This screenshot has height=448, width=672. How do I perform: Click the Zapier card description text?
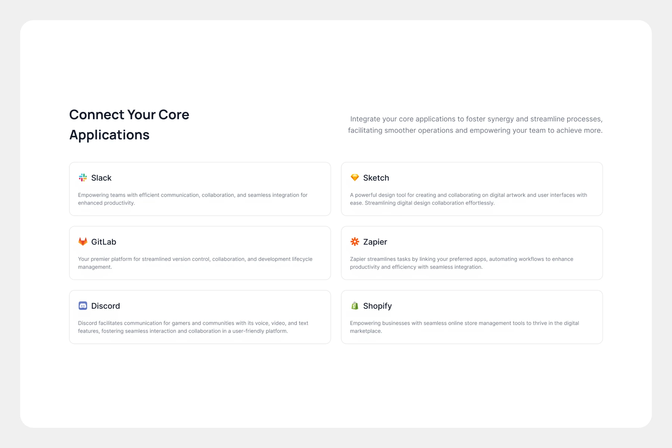tap(461, 263)
